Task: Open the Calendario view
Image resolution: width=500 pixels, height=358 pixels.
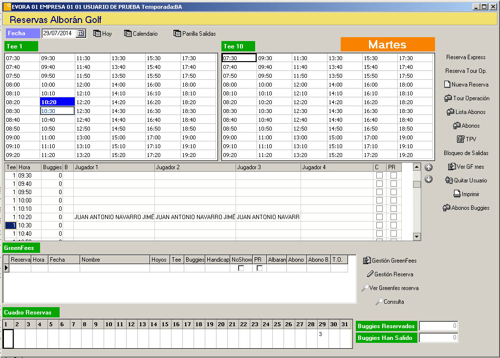Action: pos(141,34)
